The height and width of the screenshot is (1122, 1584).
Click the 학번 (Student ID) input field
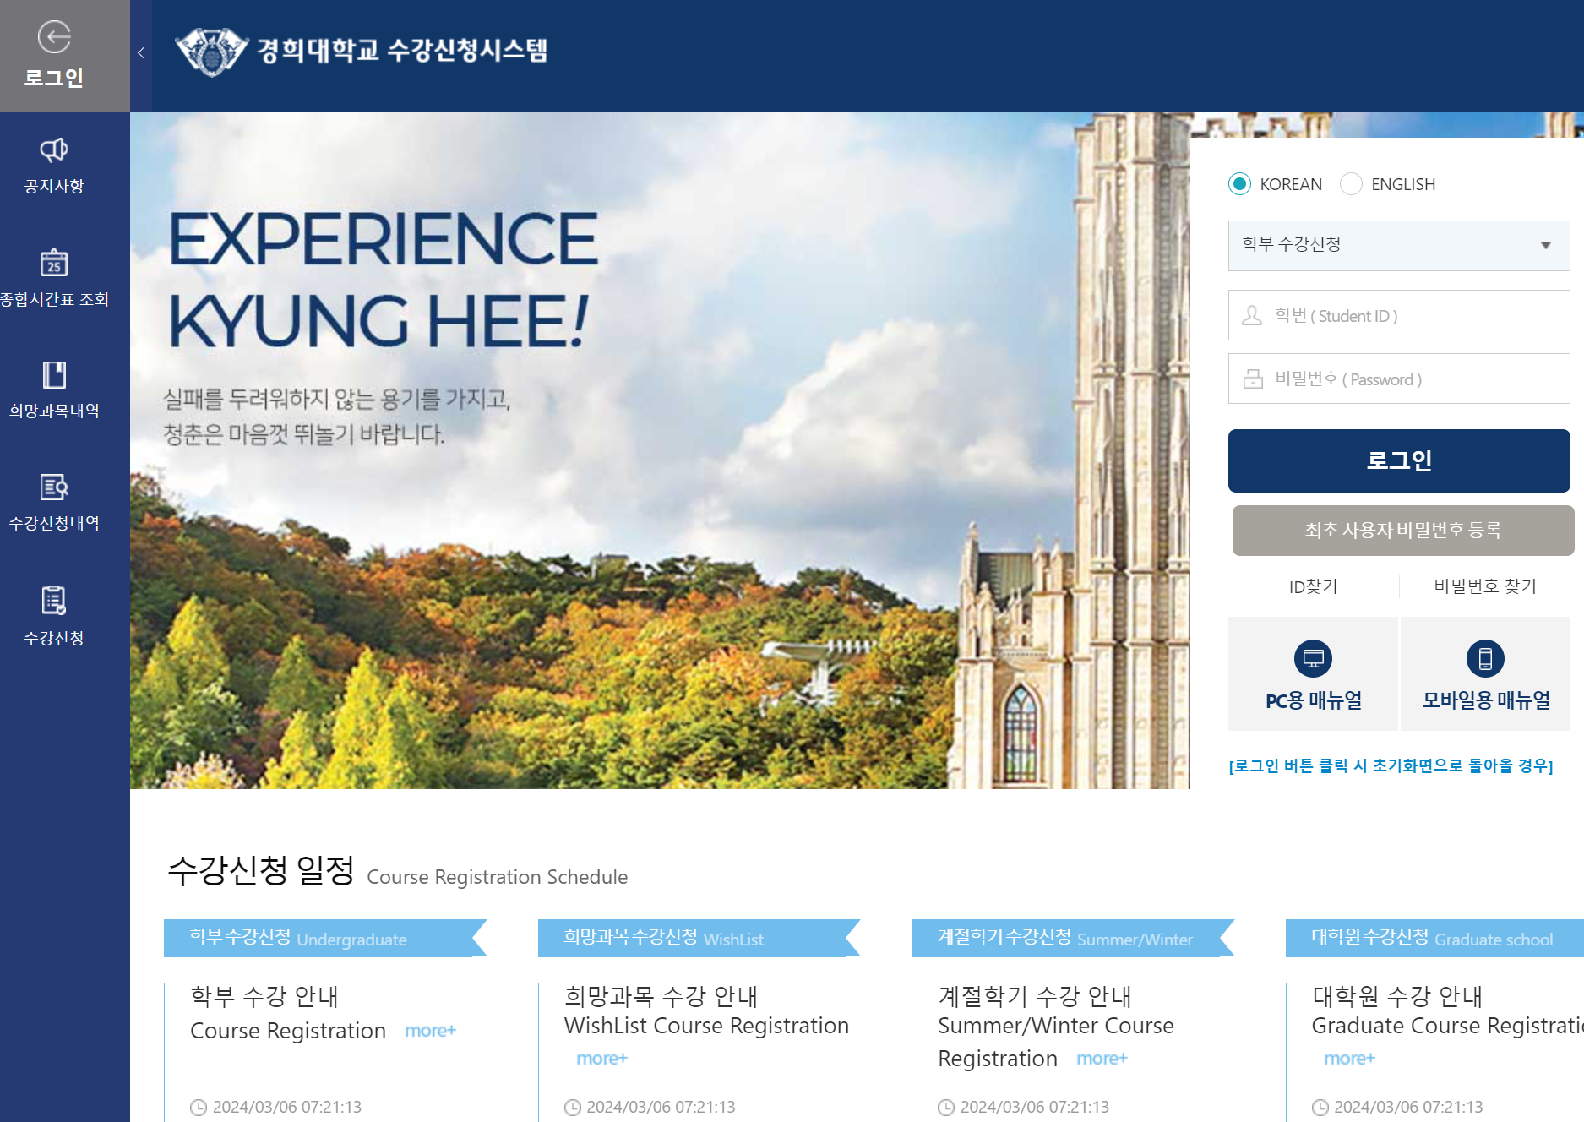[x=1399, y=315]
